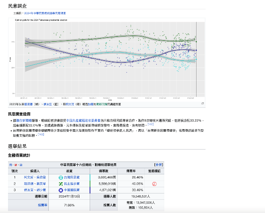The height and width of the screenshot is (213, 265).
Task: Click the 當選標記 column header
Action: point(154,171)
